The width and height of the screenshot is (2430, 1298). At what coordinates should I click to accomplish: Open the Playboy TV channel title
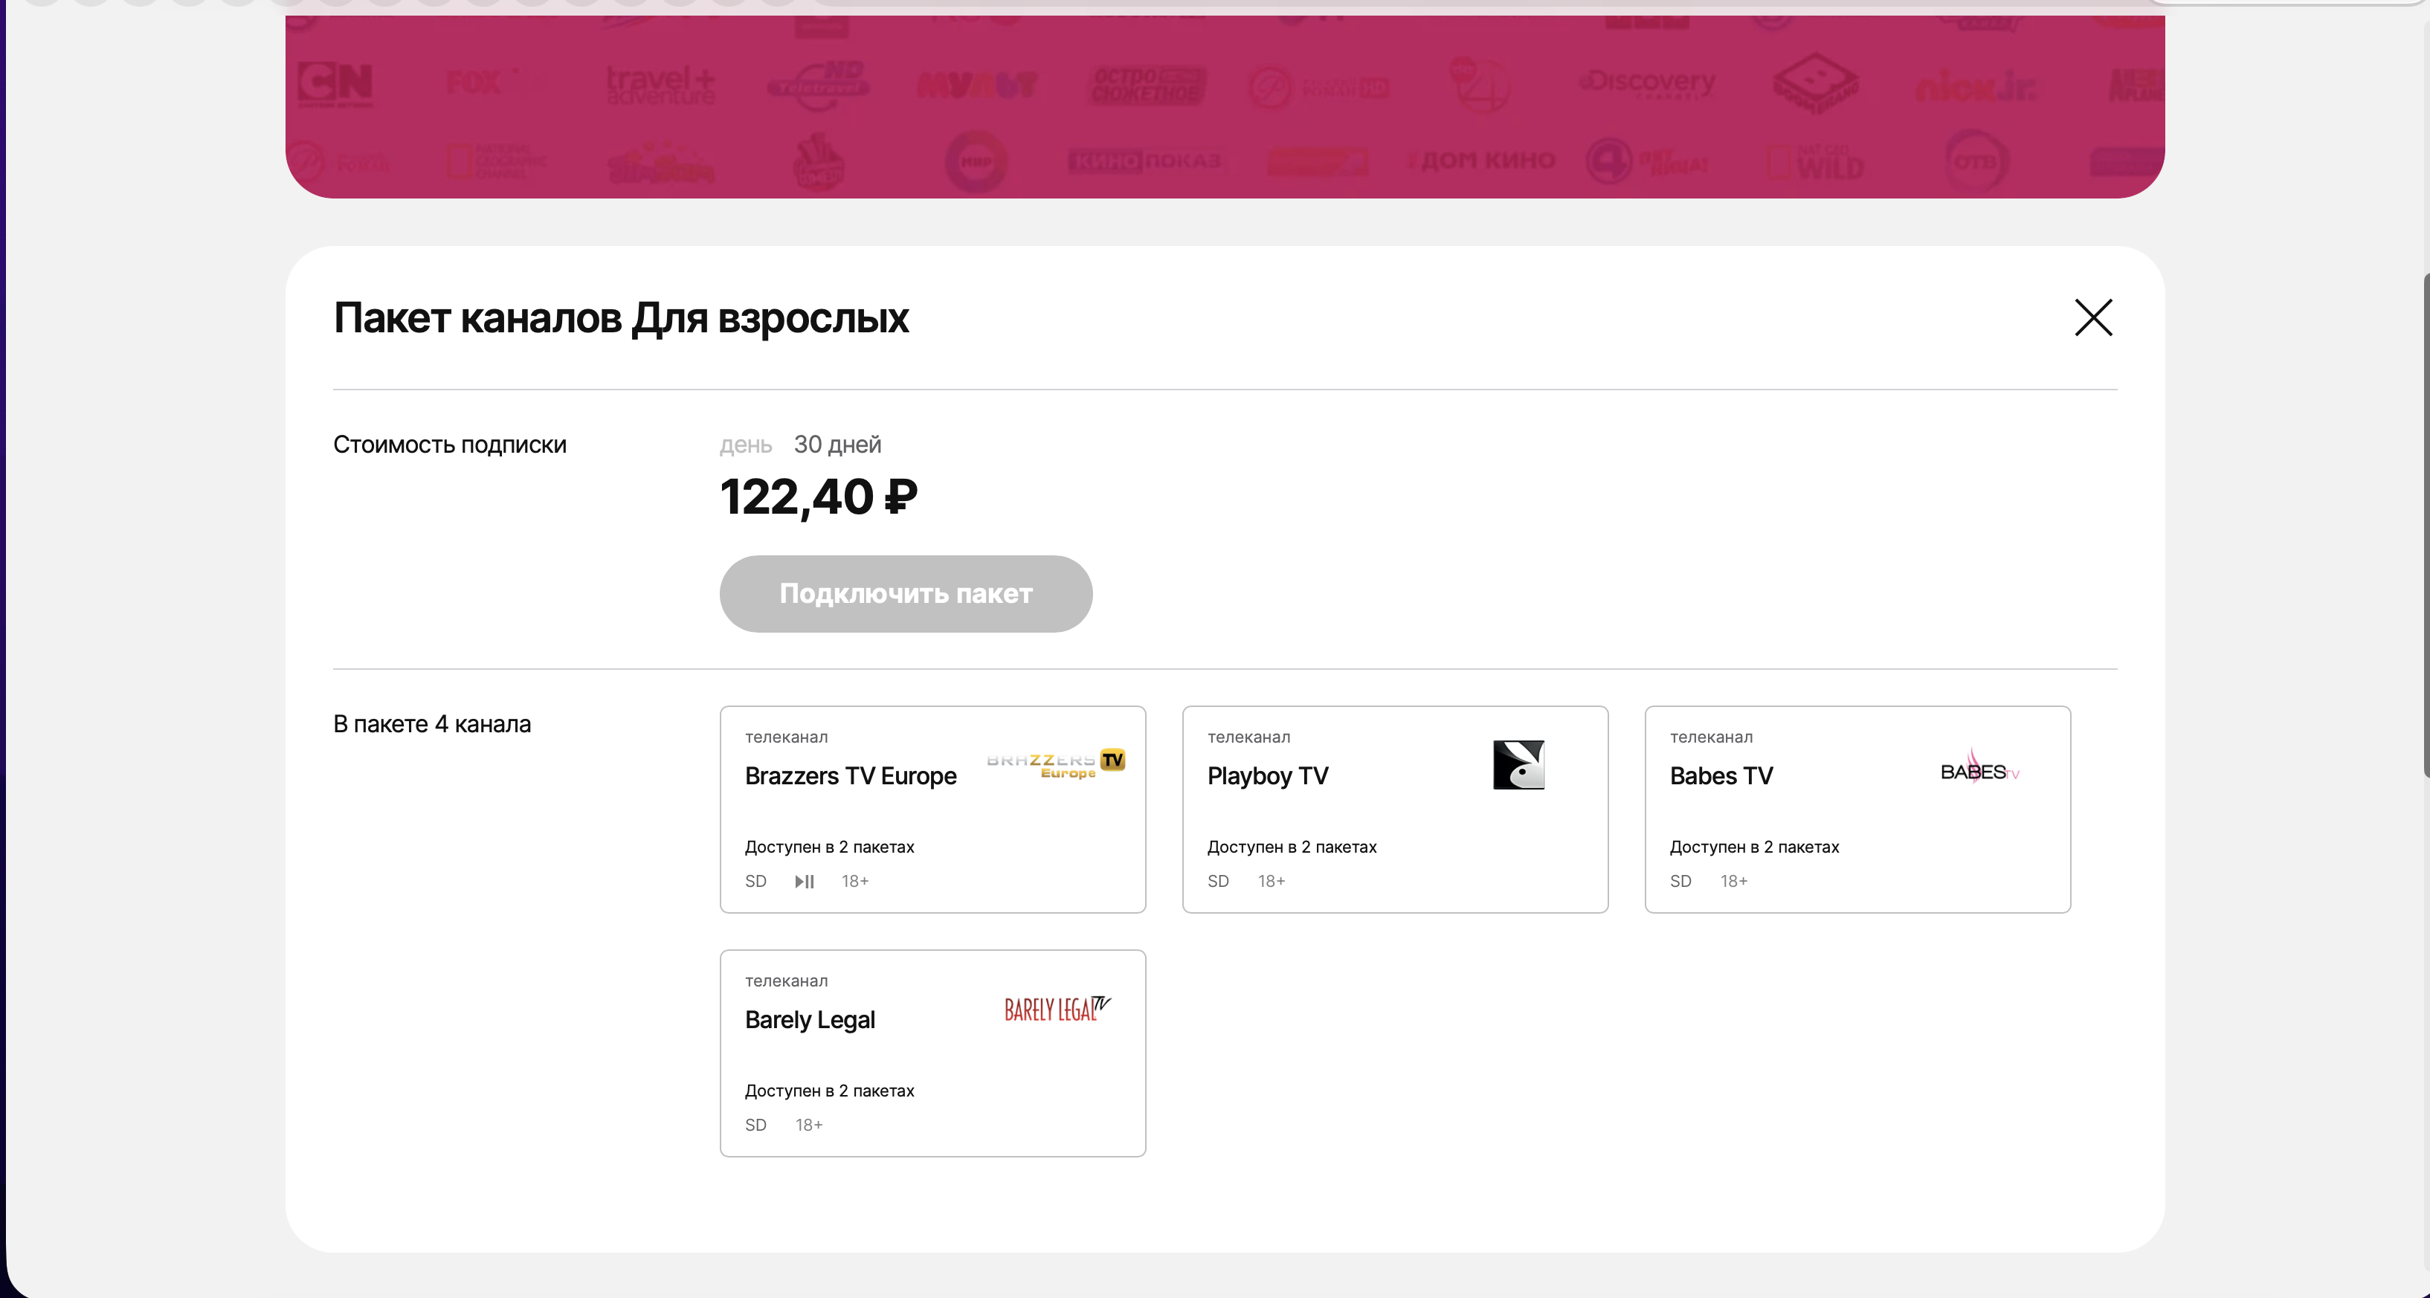coord(1267,775)
